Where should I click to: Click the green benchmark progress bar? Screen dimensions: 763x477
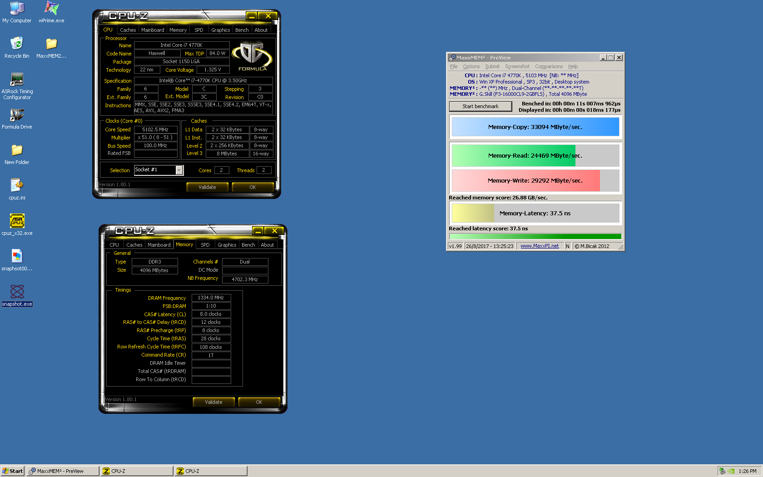pyautogui.click(x=535, y=236)
